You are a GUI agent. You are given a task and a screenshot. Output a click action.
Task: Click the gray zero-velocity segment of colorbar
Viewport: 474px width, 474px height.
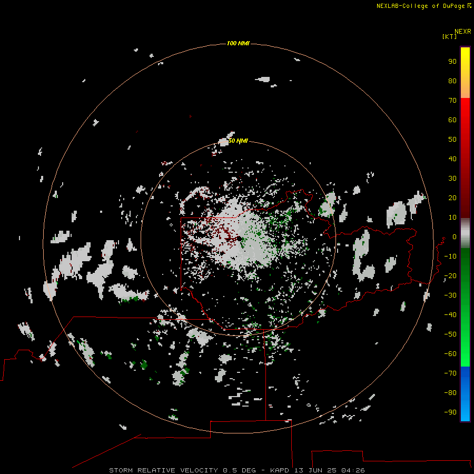tap(465, 233)
